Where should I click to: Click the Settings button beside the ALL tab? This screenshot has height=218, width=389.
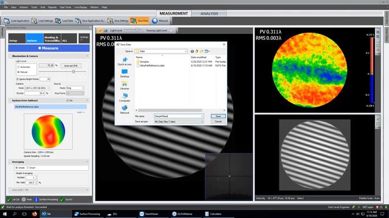(x=84, y=38)
